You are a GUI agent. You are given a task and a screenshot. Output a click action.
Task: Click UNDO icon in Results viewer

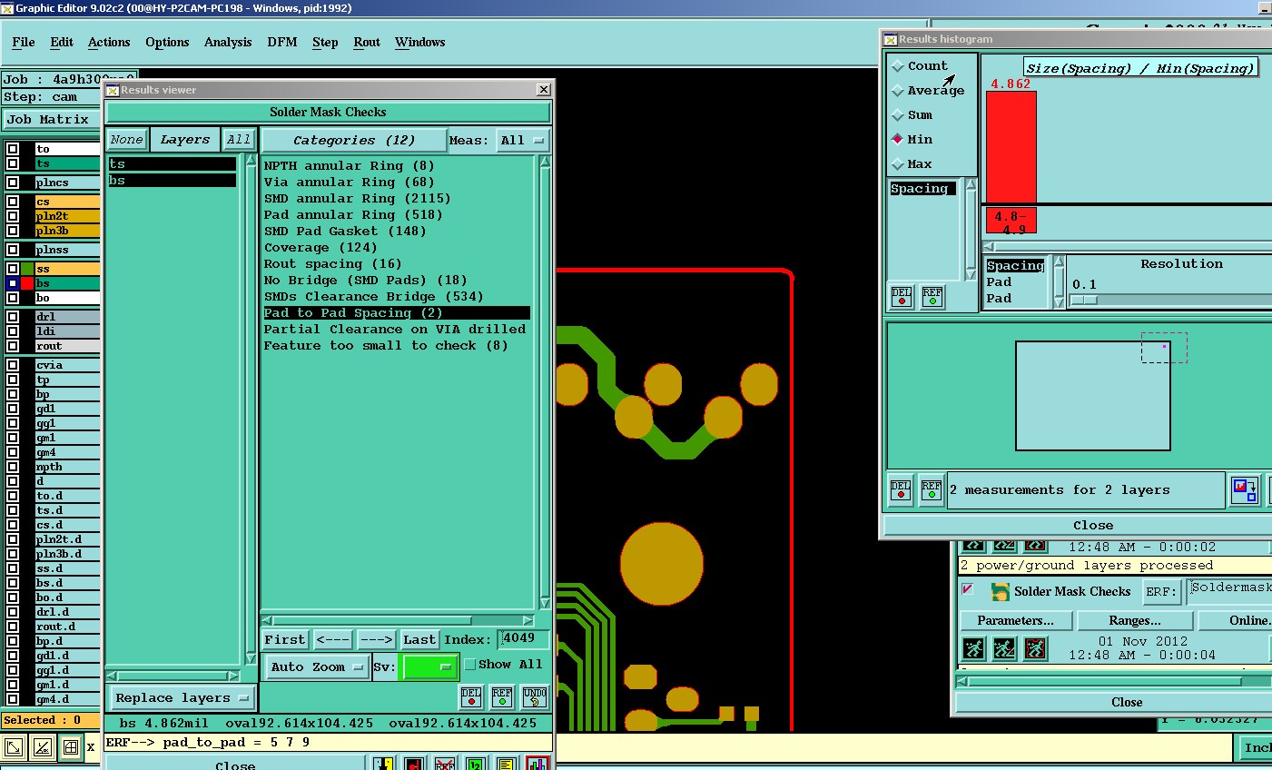tap(535, 696)
